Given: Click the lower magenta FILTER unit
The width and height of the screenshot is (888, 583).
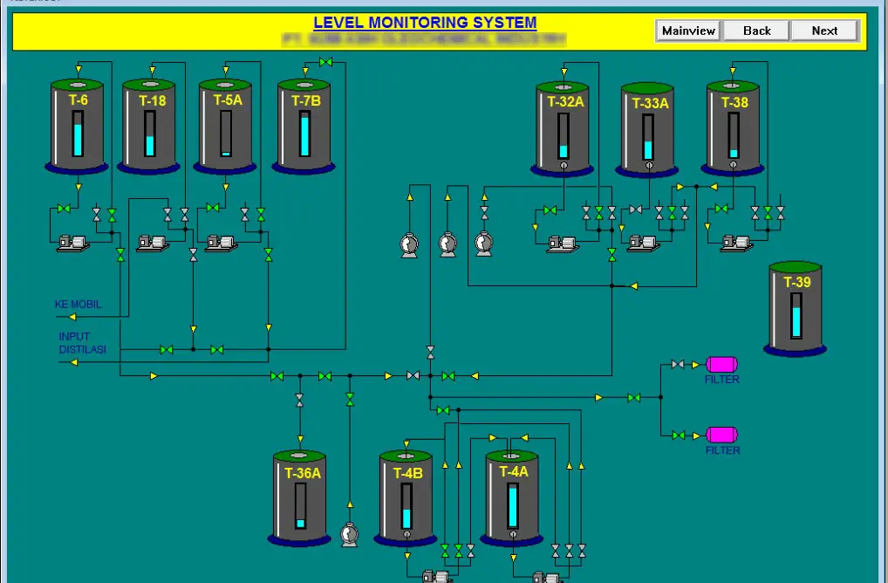Looking at the screenshot, I should pyautogui.click(x=721, y=435).
